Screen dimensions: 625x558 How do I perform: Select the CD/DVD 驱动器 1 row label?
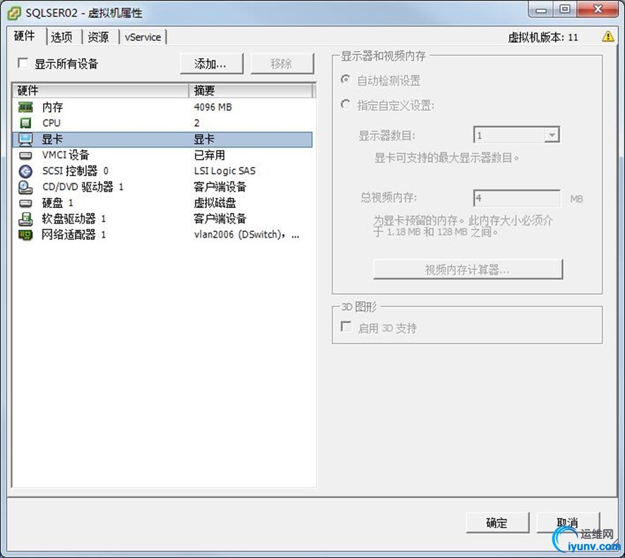pos(83,187)
